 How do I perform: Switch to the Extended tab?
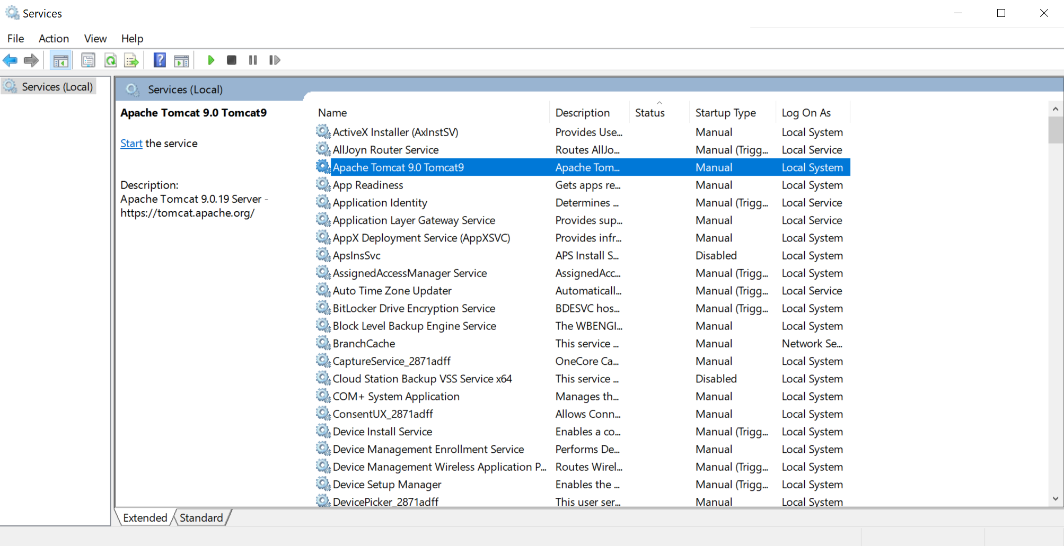tap(145, 518)
